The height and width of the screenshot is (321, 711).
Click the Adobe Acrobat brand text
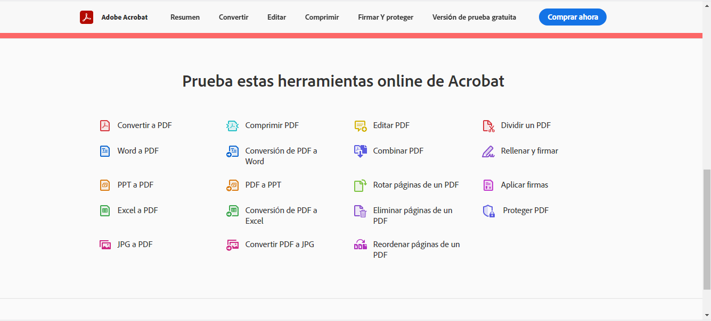tap(125, 17)
